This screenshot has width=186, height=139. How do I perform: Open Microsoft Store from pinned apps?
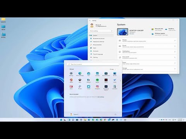pos(106,74)
